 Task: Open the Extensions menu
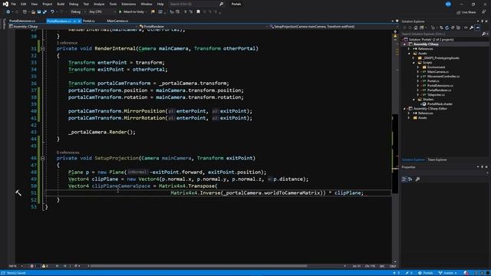click(x=129, y=4)
